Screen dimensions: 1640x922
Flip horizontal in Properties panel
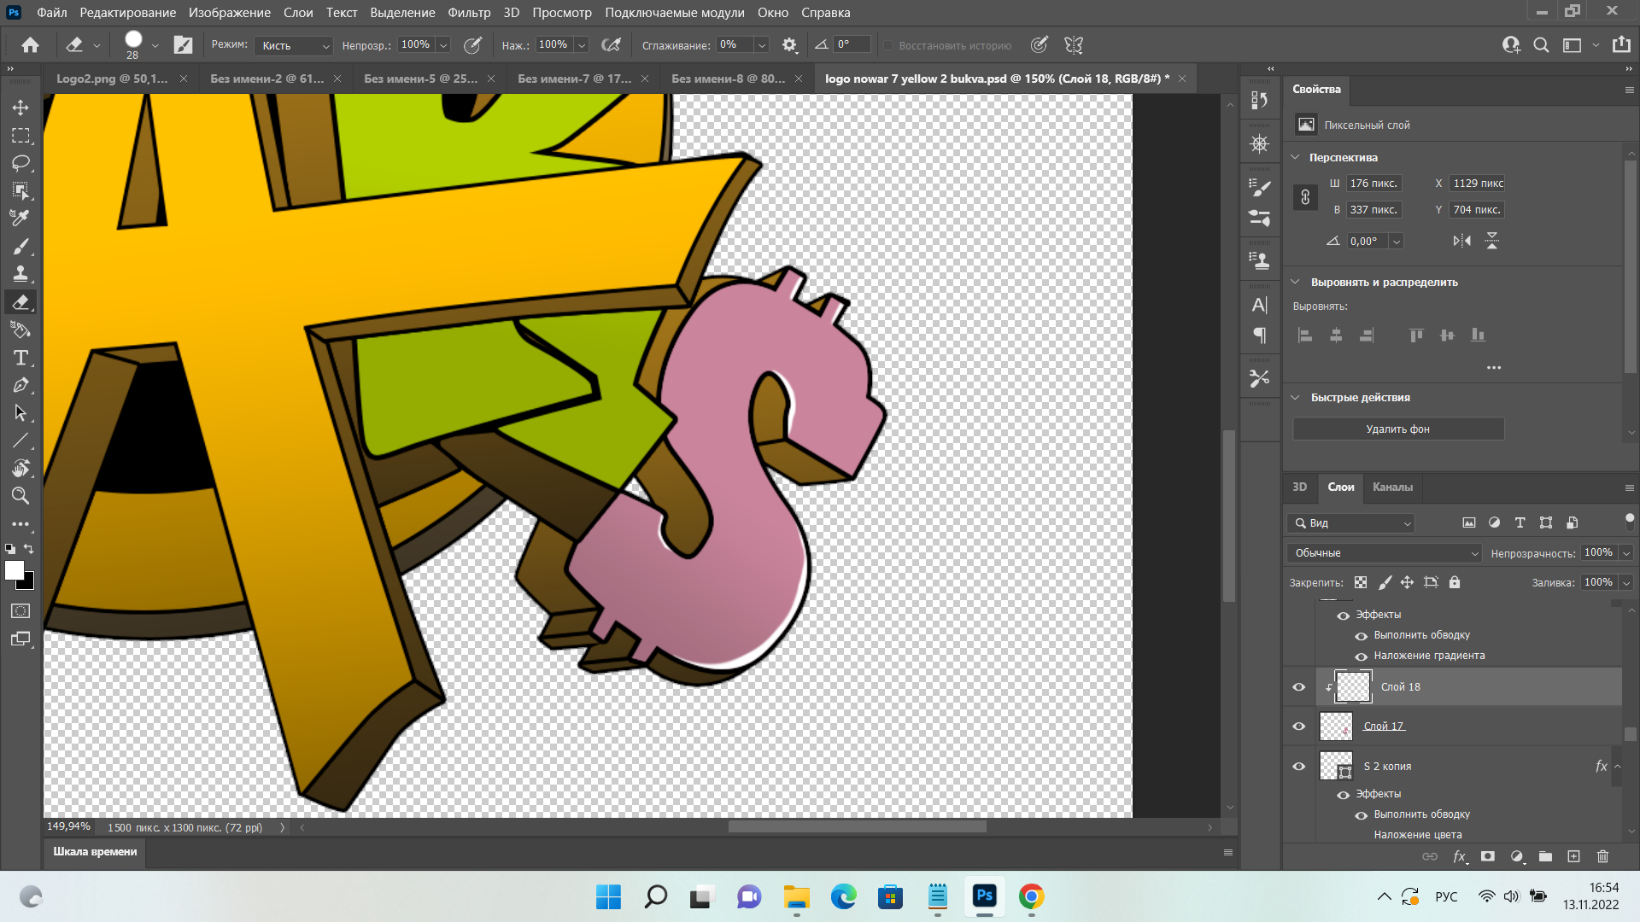coord(1462,241)
